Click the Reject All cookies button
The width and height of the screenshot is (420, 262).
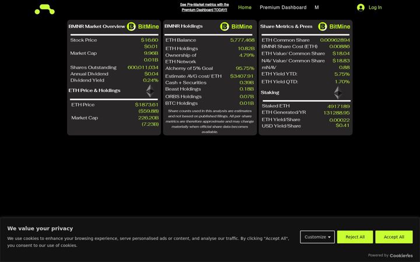point(355,237)
